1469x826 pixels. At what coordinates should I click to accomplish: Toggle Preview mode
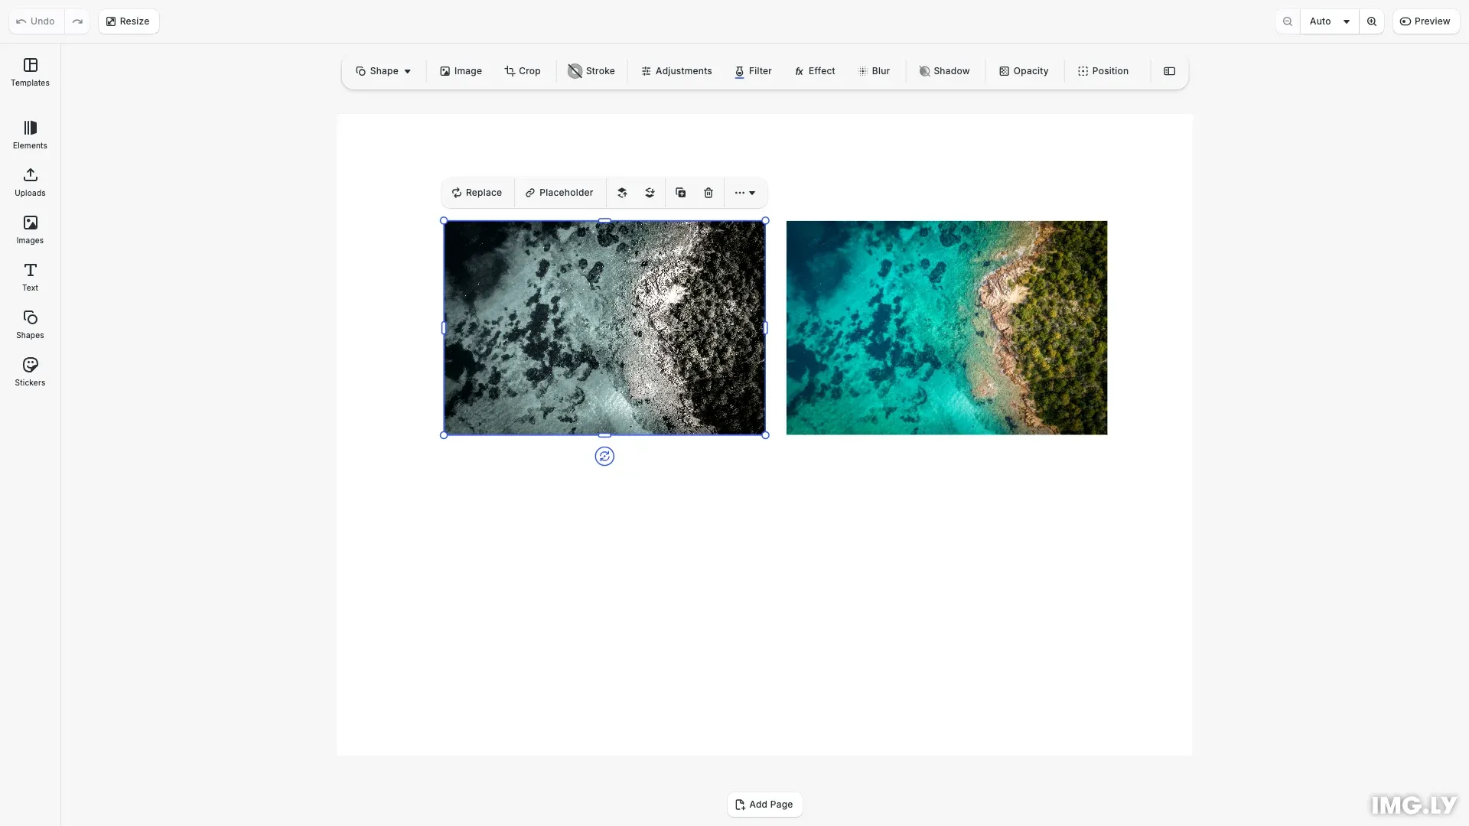click(x=1425, y=21)
